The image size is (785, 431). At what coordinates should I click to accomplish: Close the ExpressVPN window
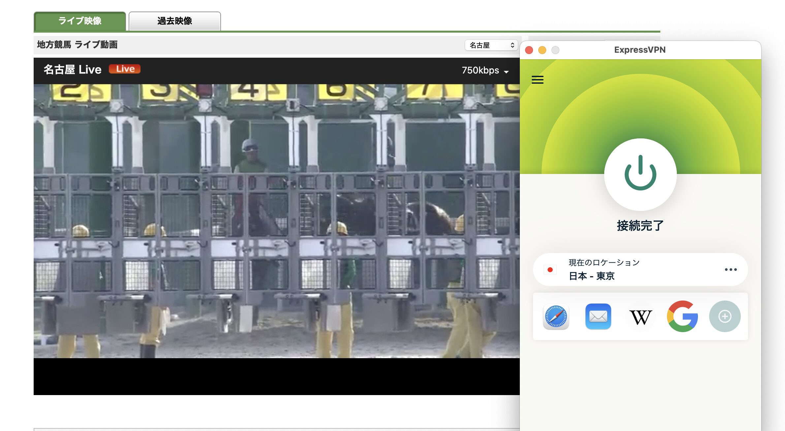coord(529,50)
